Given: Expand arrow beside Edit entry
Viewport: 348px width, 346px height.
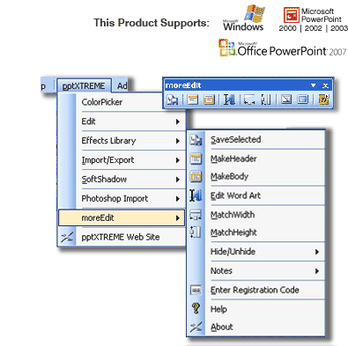Looking at the screenshot, I should click(x=177, y=121).
